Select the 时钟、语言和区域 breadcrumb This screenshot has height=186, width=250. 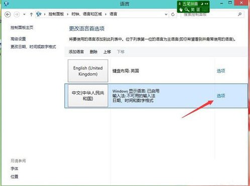87,14
